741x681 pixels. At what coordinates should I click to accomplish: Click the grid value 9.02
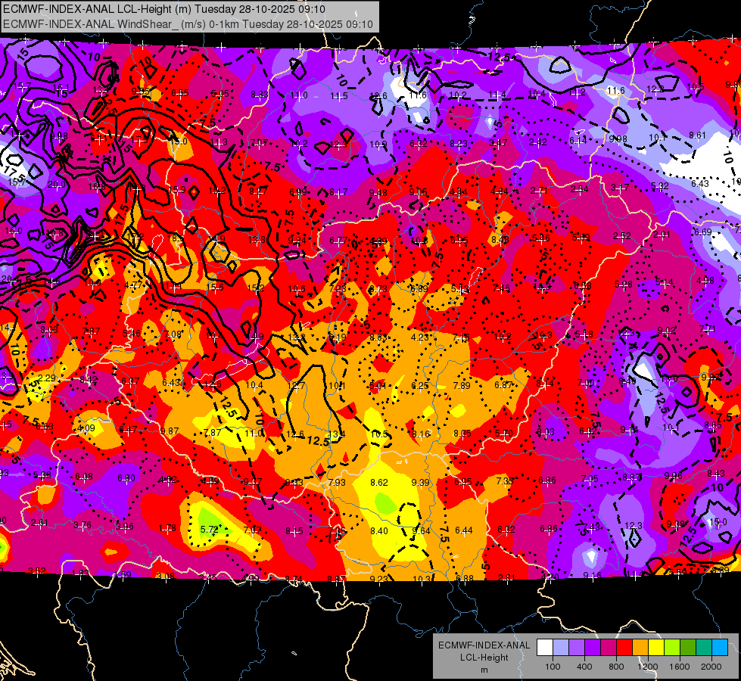click(x=666, y=331)
